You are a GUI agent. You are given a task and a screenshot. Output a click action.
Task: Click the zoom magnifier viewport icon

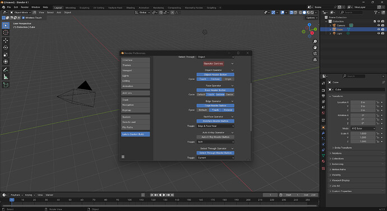point(315,41)
